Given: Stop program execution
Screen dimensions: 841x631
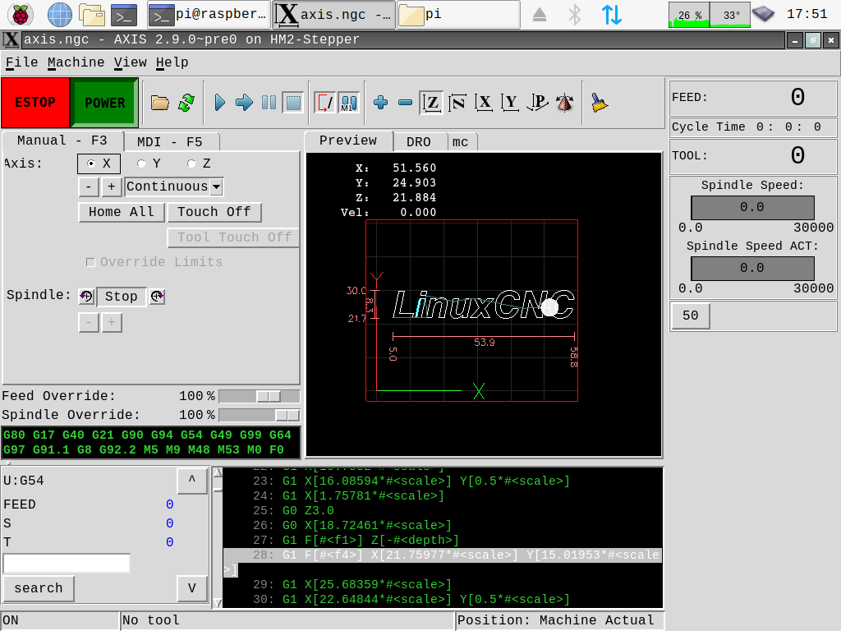Looking at the screenshot, I should (x=293, y=103).
